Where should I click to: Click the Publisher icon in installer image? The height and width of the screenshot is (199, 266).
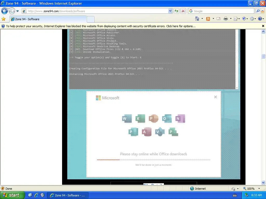click(133, 132)
